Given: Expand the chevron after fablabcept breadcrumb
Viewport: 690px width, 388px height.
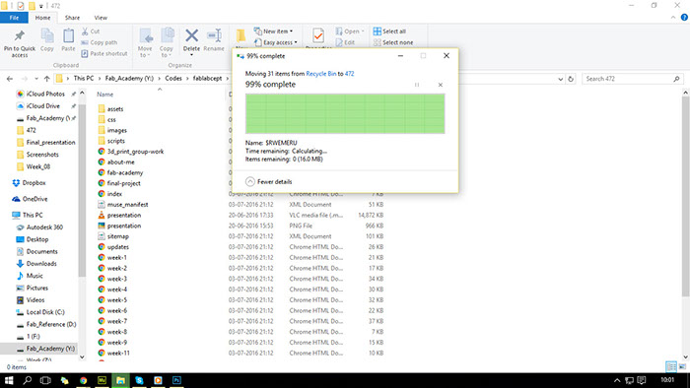Looking at the screenshot, I should pyautogui.click(x=228, y=79).
